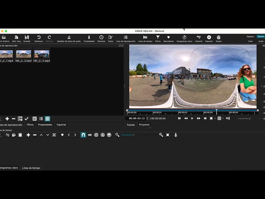This screenshot has width=265, height=199.
Task: Start playback with play button
Action: (192, 119)
